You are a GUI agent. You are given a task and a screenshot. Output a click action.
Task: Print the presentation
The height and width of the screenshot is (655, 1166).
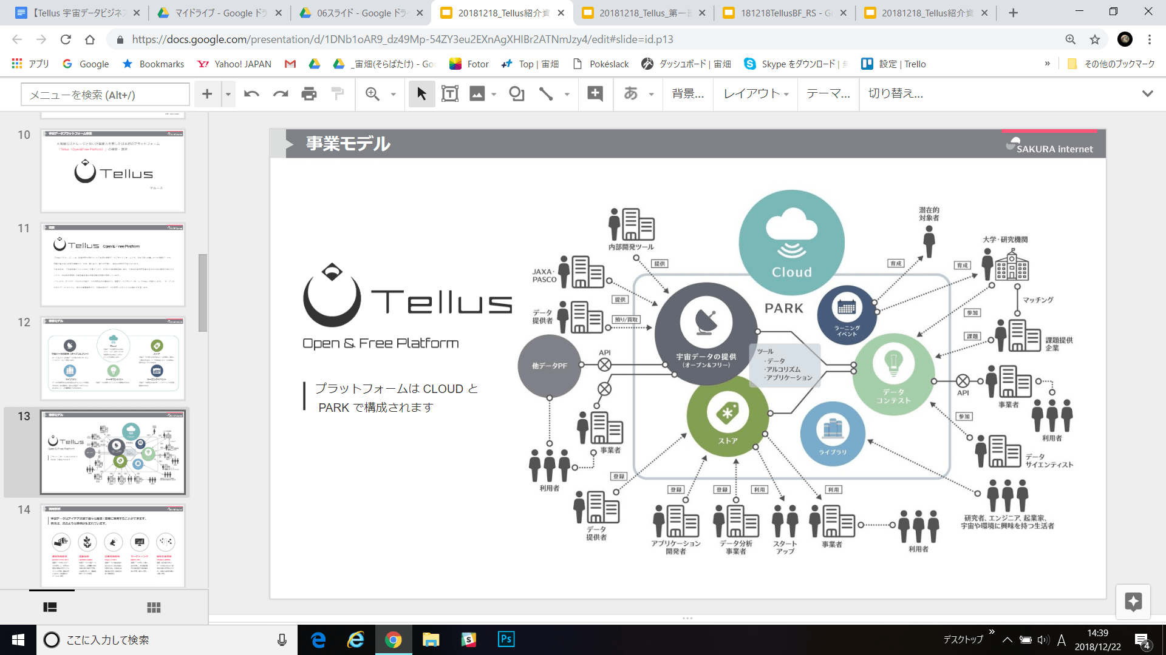(309, 94)
